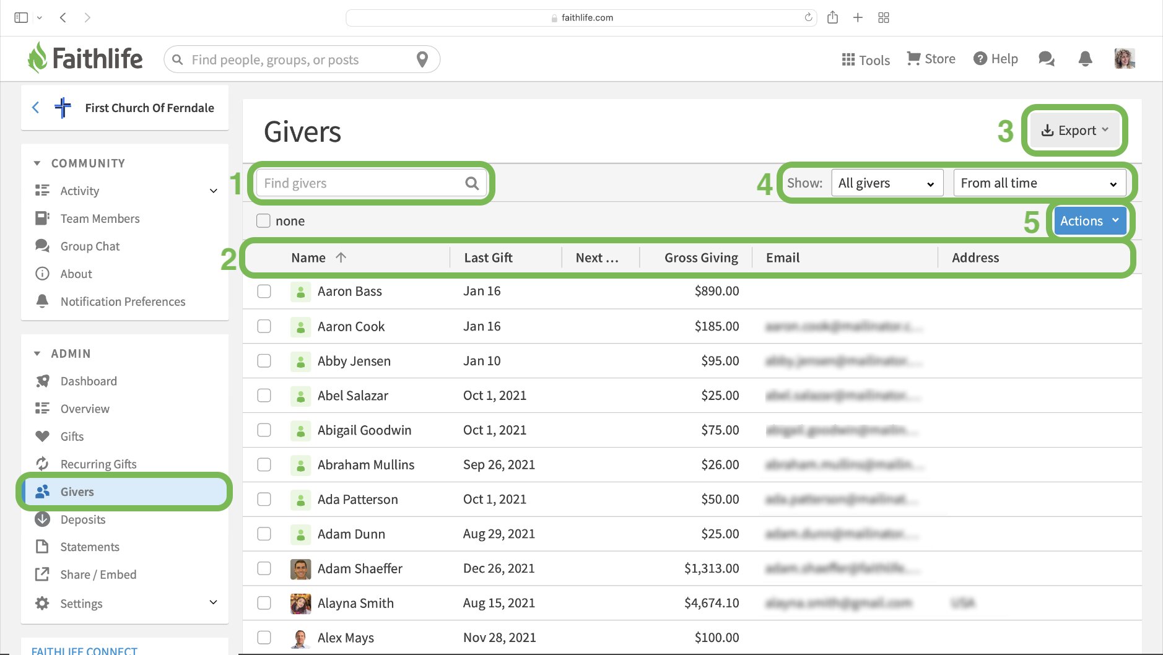Check the box for Alex Mays

coord(264,638)
